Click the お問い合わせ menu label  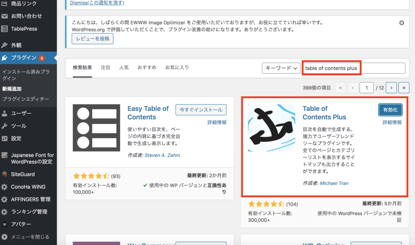coord(26,16)
